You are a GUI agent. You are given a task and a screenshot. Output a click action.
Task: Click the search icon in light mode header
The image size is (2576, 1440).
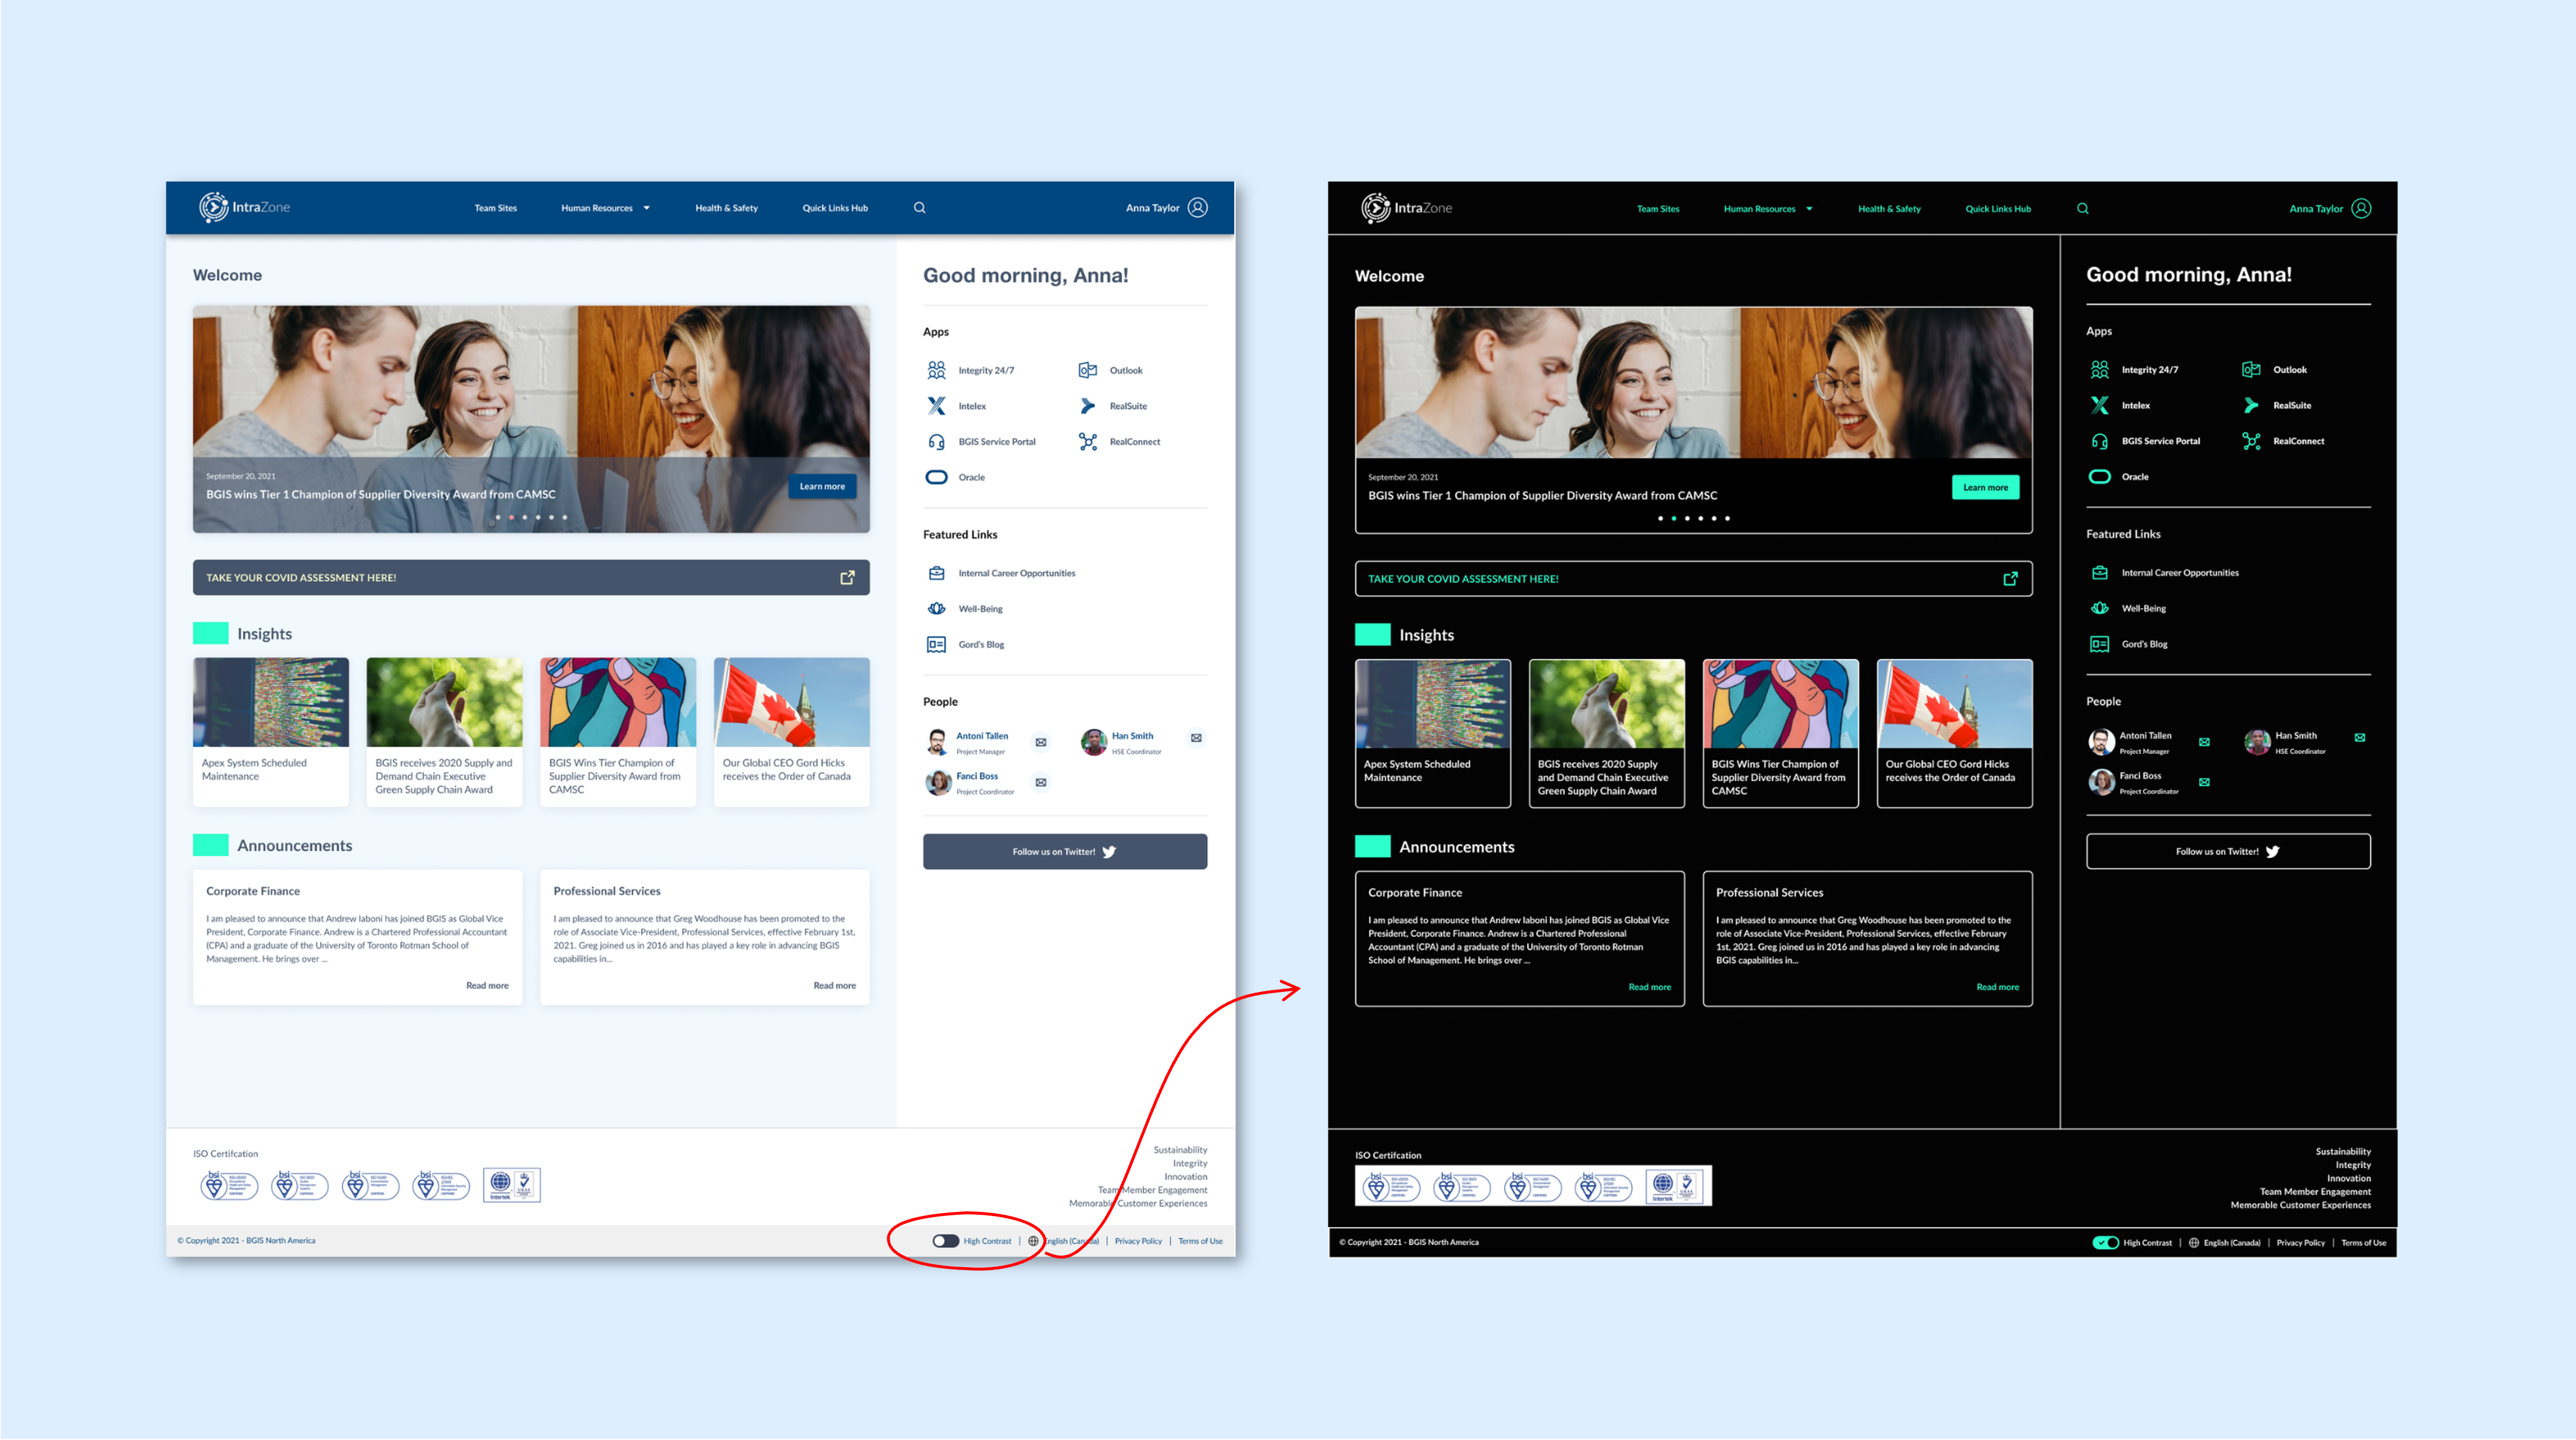pyautogui.click(x=919, y=208)
